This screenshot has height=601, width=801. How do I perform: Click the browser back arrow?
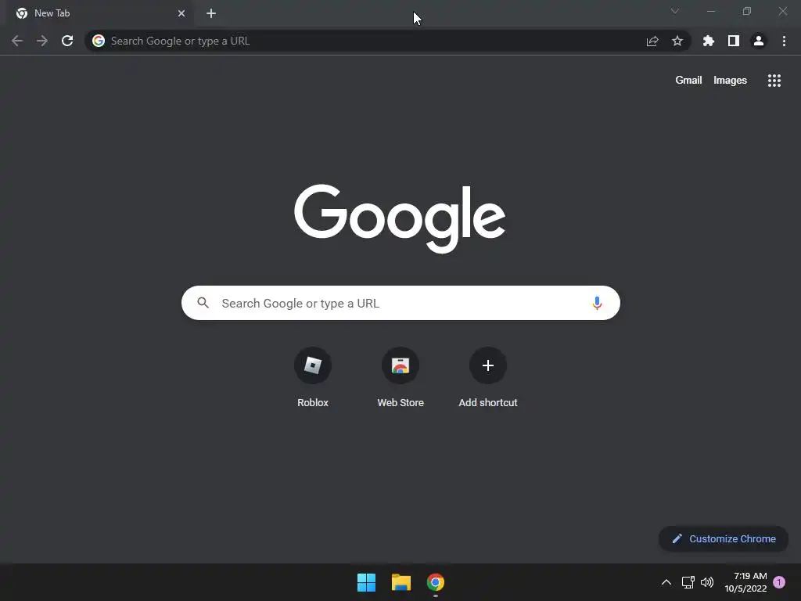pyautogui.click(x=17, y=41)
